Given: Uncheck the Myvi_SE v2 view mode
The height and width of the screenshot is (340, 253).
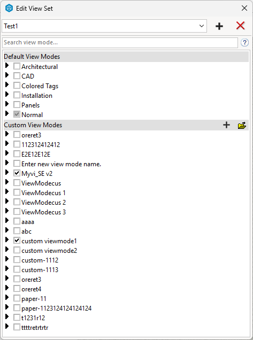Looking at the screenshot, I should pyautogui.click(x=17, y=173).
